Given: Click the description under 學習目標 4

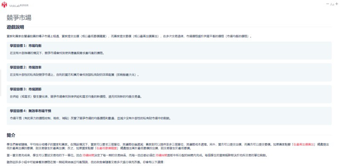Looking at the screenshot, I should [x=90, y=118].
